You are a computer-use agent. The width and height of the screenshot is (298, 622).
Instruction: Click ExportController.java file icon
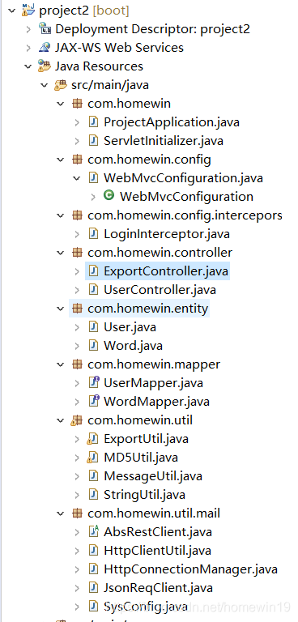(93, 271)
